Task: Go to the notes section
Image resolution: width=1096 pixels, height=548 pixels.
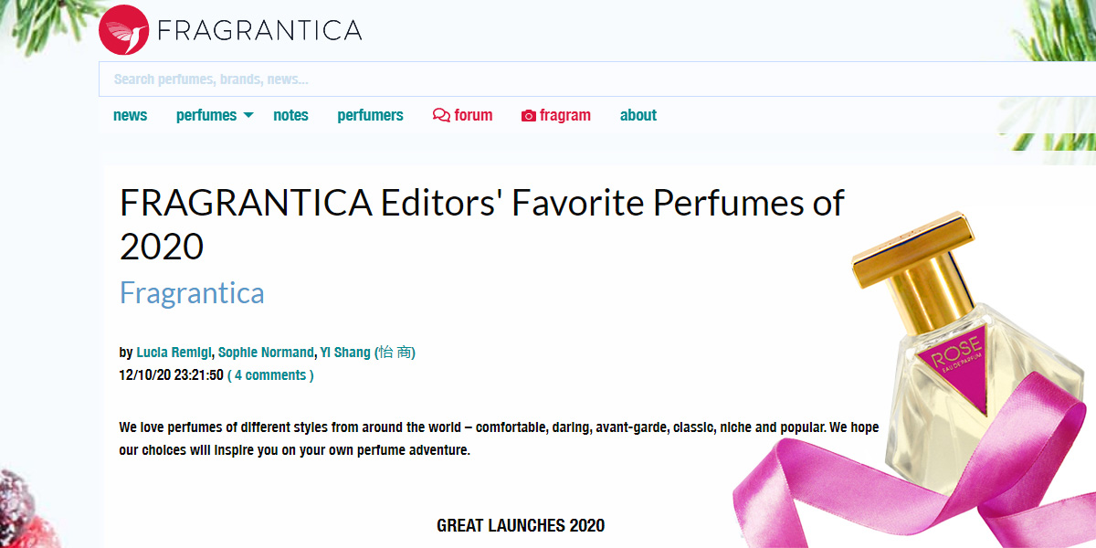Action: [x=290, y=116]
